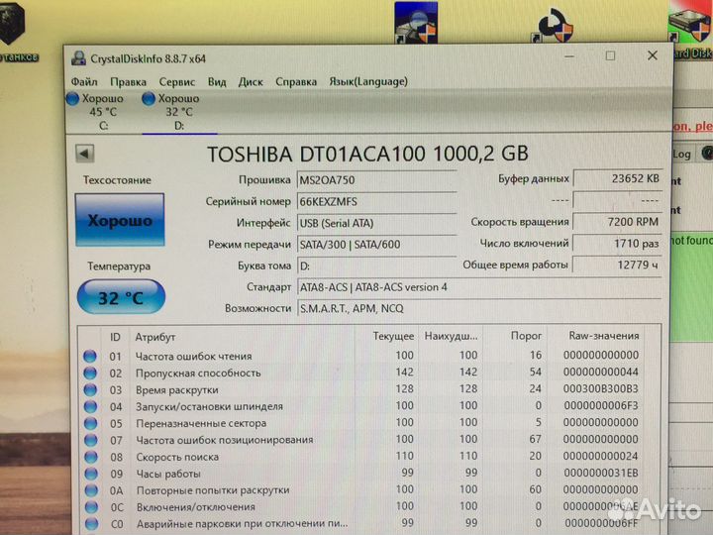Open desktop shortcut with circular arrow and shield

(554, 25)
